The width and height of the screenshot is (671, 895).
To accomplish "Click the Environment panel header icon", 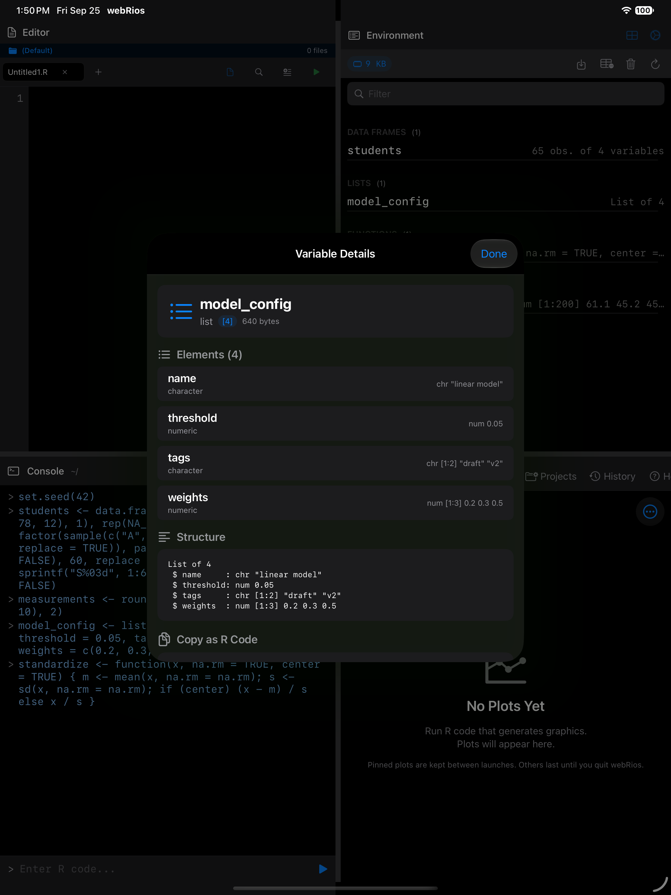I will (x=354, y=35).
